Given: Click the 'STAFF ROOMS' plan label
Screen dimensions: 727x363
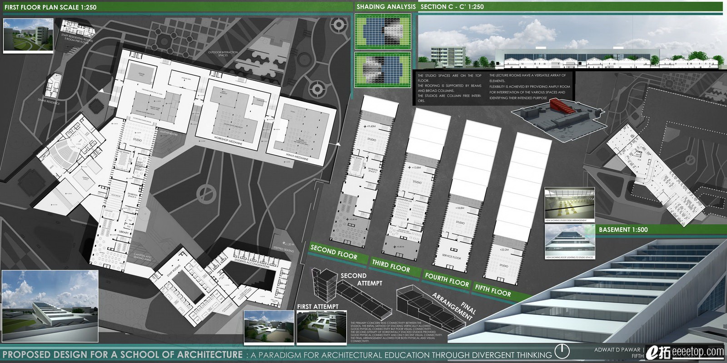Looking at the screenshot, I should [x=174, y=270].
